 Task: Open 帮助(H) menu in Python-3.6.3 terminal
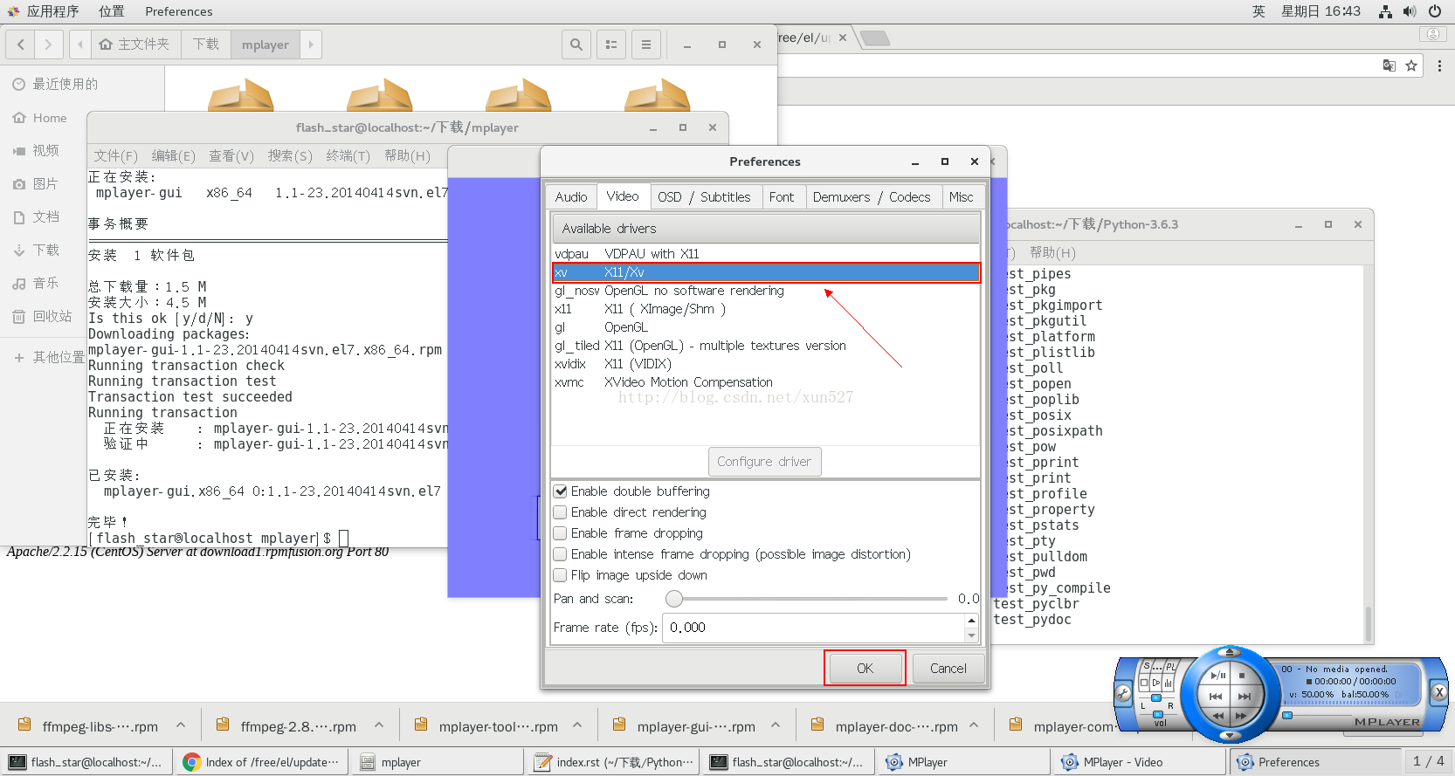1052,252
